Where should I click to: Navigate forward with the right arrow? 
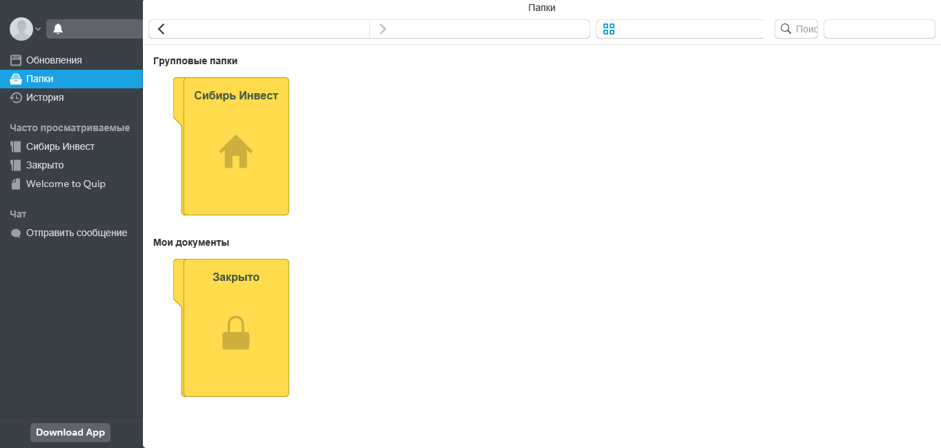[x=480, y=29]
